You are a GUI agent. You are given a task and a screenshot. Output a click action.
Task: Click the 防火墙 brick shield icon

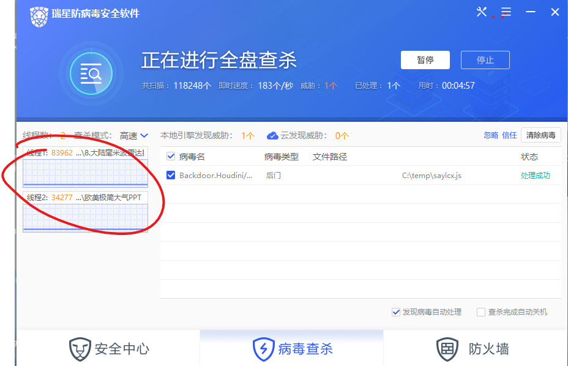[x=447, y=349]
